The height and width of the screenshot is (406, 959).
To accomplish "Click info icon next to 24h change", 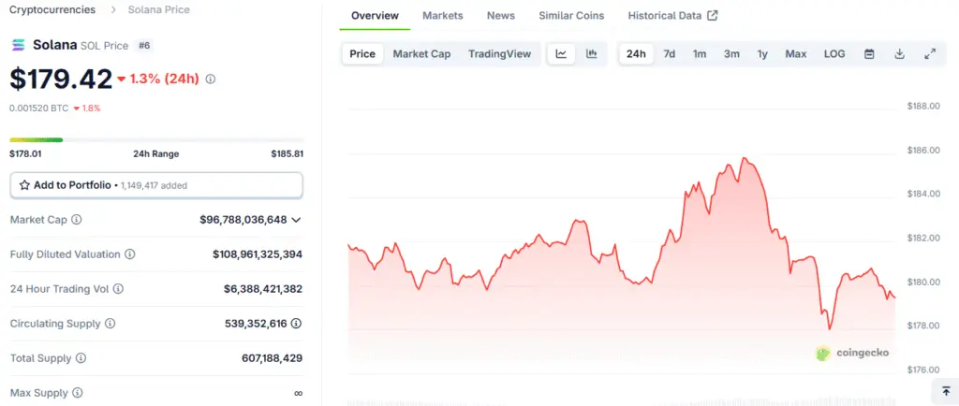I will (211, 79).
